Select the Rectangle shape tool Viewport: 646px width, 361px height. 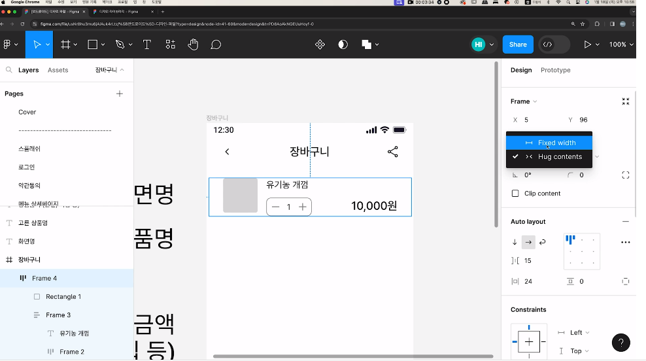(93, 44)
